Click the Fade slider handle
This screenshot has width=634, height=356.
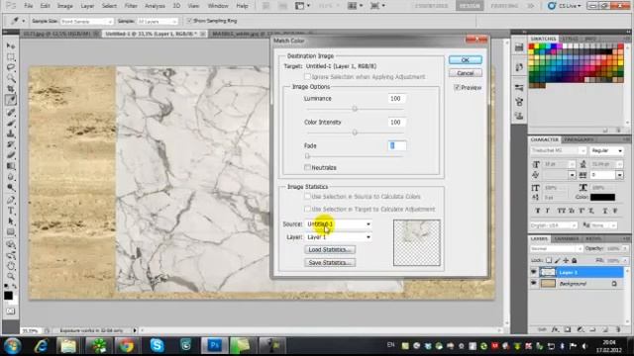[x=307, y=156]
